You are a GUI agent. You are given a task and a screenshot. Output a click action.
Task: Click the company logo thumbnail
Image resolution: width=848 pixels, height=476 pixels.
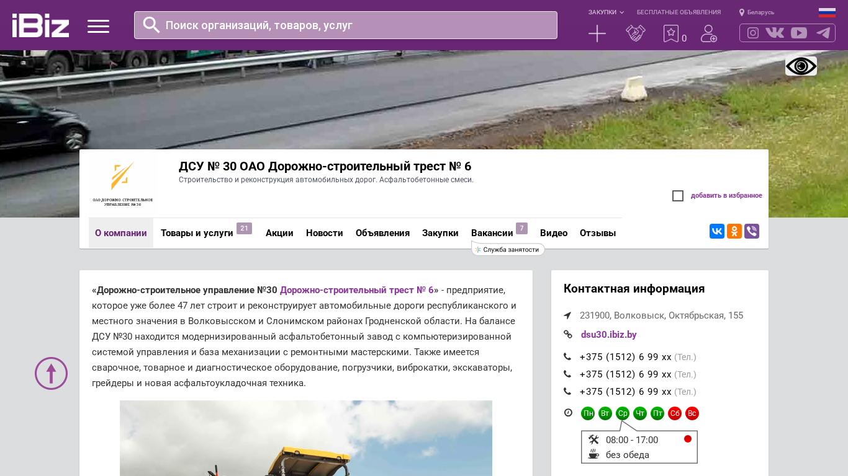point(122,183)
